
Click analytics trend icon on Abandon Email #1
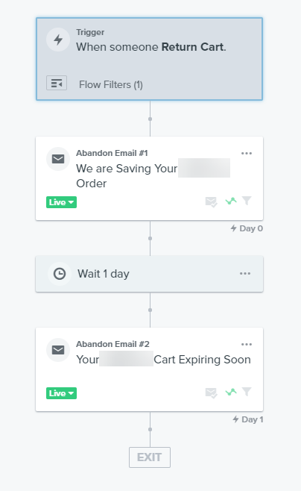(231, 201)
